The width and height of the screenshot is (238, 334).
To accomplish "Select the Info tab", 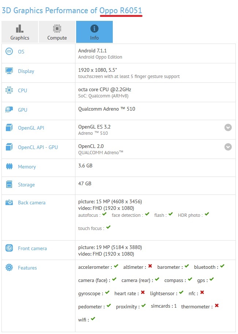I will (x=94, y=32).
